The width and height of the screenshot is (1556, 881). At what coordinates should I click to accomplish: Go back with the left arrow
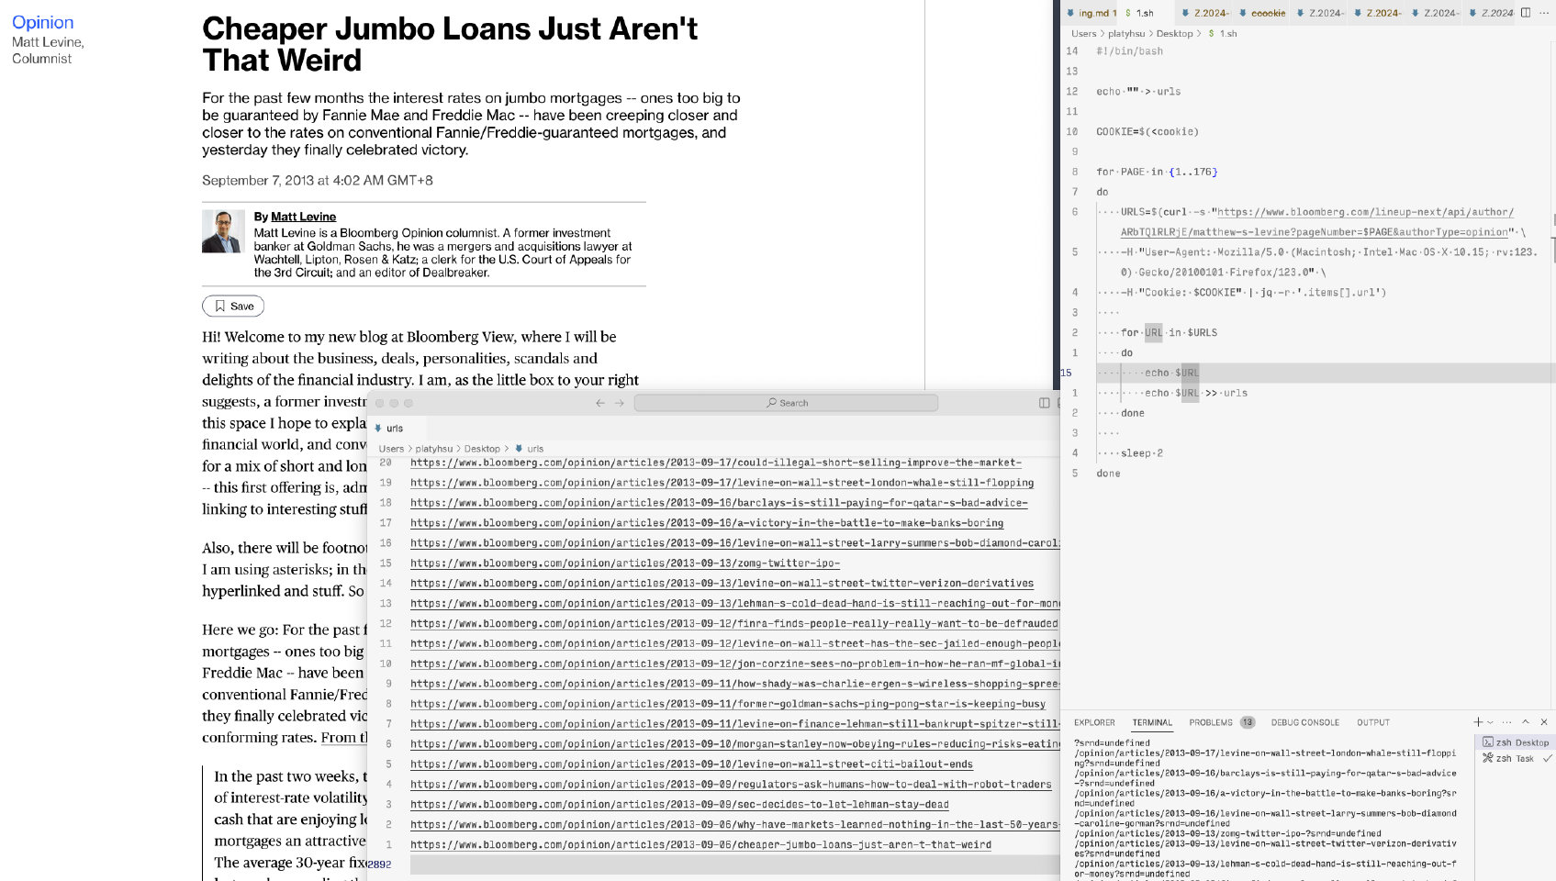pos(600,403)
